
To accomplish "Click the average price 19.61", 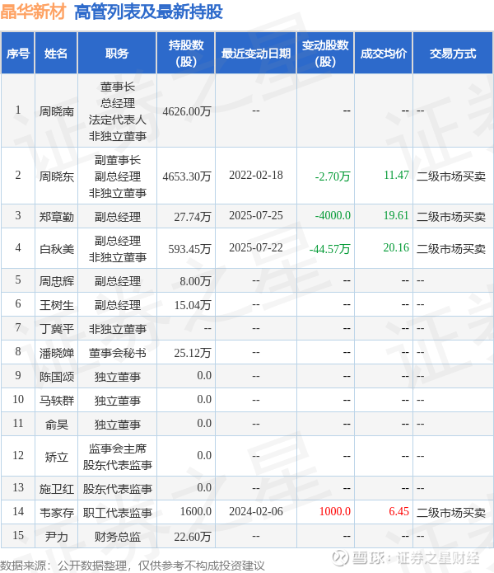I will pos(396,215).
